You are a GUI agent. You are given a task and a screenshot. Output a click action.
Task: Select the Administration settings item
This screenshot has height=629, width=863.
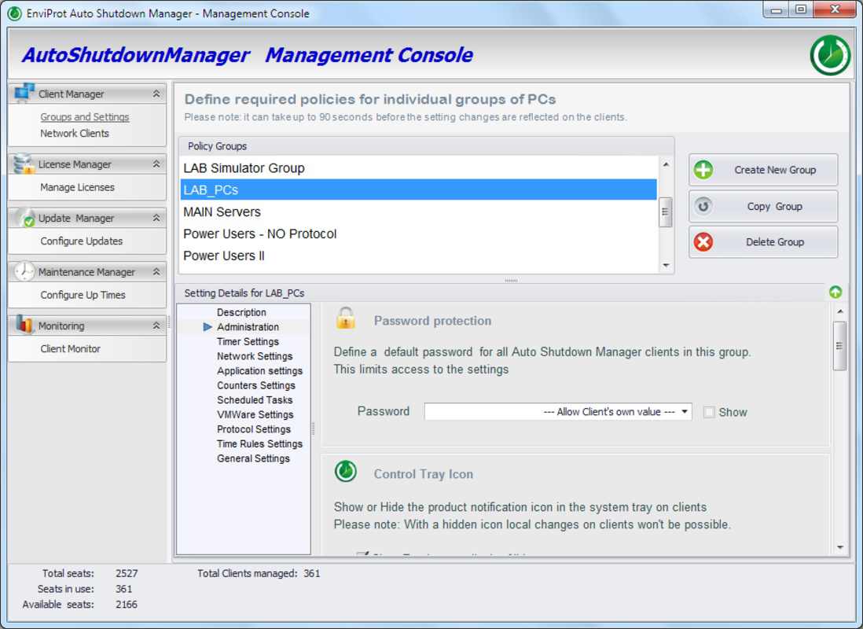tap(248, 326)
